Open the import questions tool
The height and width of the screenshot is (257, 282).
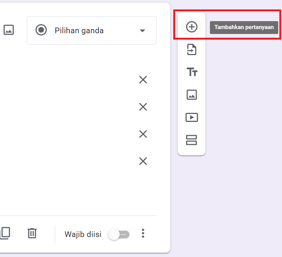click(x=192, y=49)
